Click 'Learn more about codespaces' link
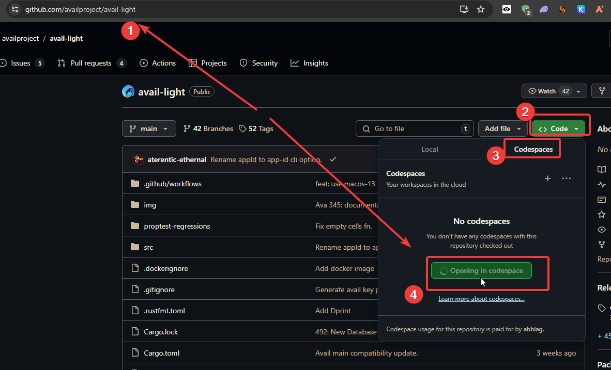Screen dimensions: 611x370 (481, 299)
